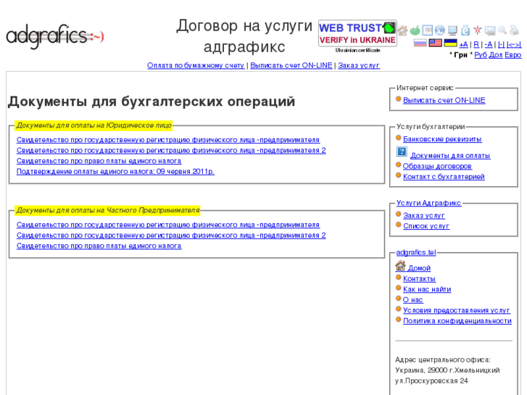Open Подтверждение оплаты единого налога: 09 червня 2011р.
Viewport: 527px width, 395px height.
coord(115,172)
